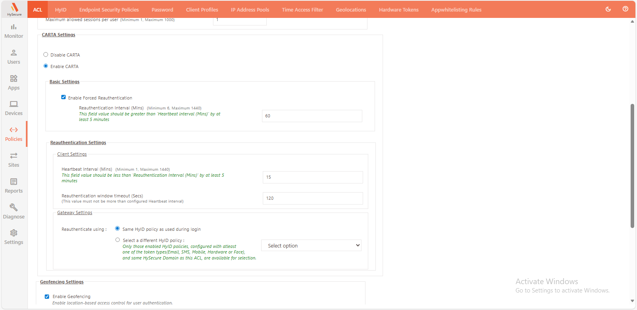Choose 'Select a different HyID policy' radio

tap(117, 240)
